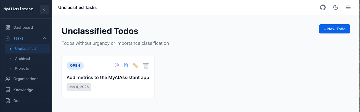Screen dimensions: 360x112
Task: Open the "Add metrics to the MyAIAssistant app" todo
Action: click(108, 77)
